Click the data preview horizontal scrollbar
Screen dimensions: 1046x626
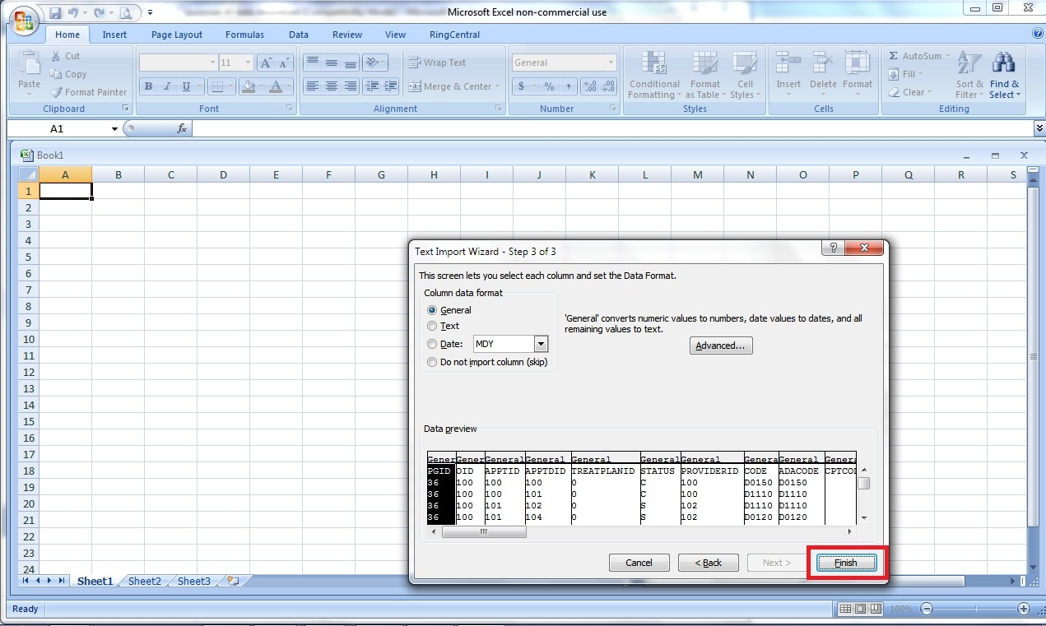click(483, 531)
